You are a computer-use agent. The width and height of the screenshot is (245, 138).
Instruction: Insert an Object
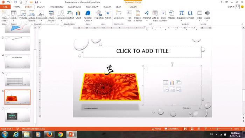(x=171, y=15)
